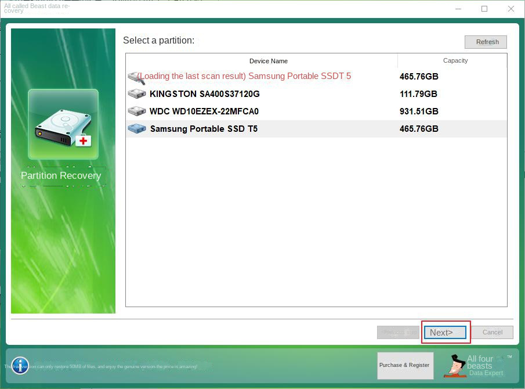Click the disk icon beside the last scan result entry
This screenshot has height=389, width=525.
pos(136,76)
